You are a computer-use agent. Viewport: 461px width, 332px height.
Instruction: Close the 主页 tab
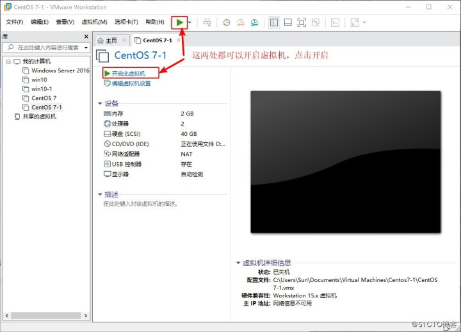[124, 40]
